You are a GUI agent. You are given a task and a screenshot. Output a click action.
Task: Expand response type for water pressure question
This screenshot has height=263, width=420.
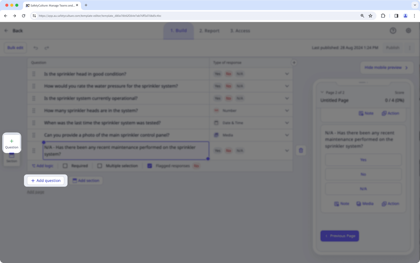tap(287, 86)
